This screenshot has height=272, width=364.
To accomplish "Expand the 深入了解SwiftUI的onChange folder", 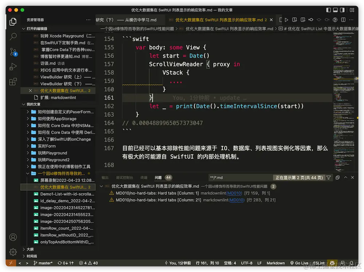I will point(64,139).
